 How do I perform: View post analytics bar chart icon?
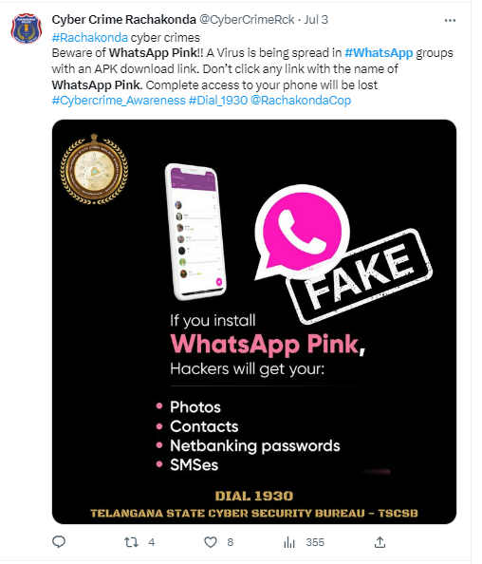point(289,542)
